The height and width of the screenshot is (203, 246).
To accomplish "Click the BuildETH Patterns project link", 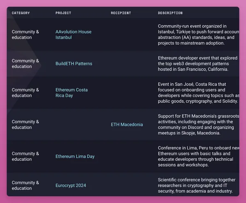I will 74,63.
